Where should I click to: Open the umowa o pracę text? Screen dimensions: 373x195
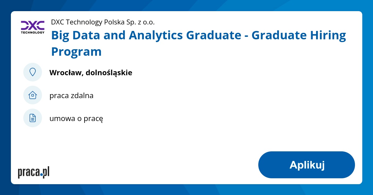(76, 118)
